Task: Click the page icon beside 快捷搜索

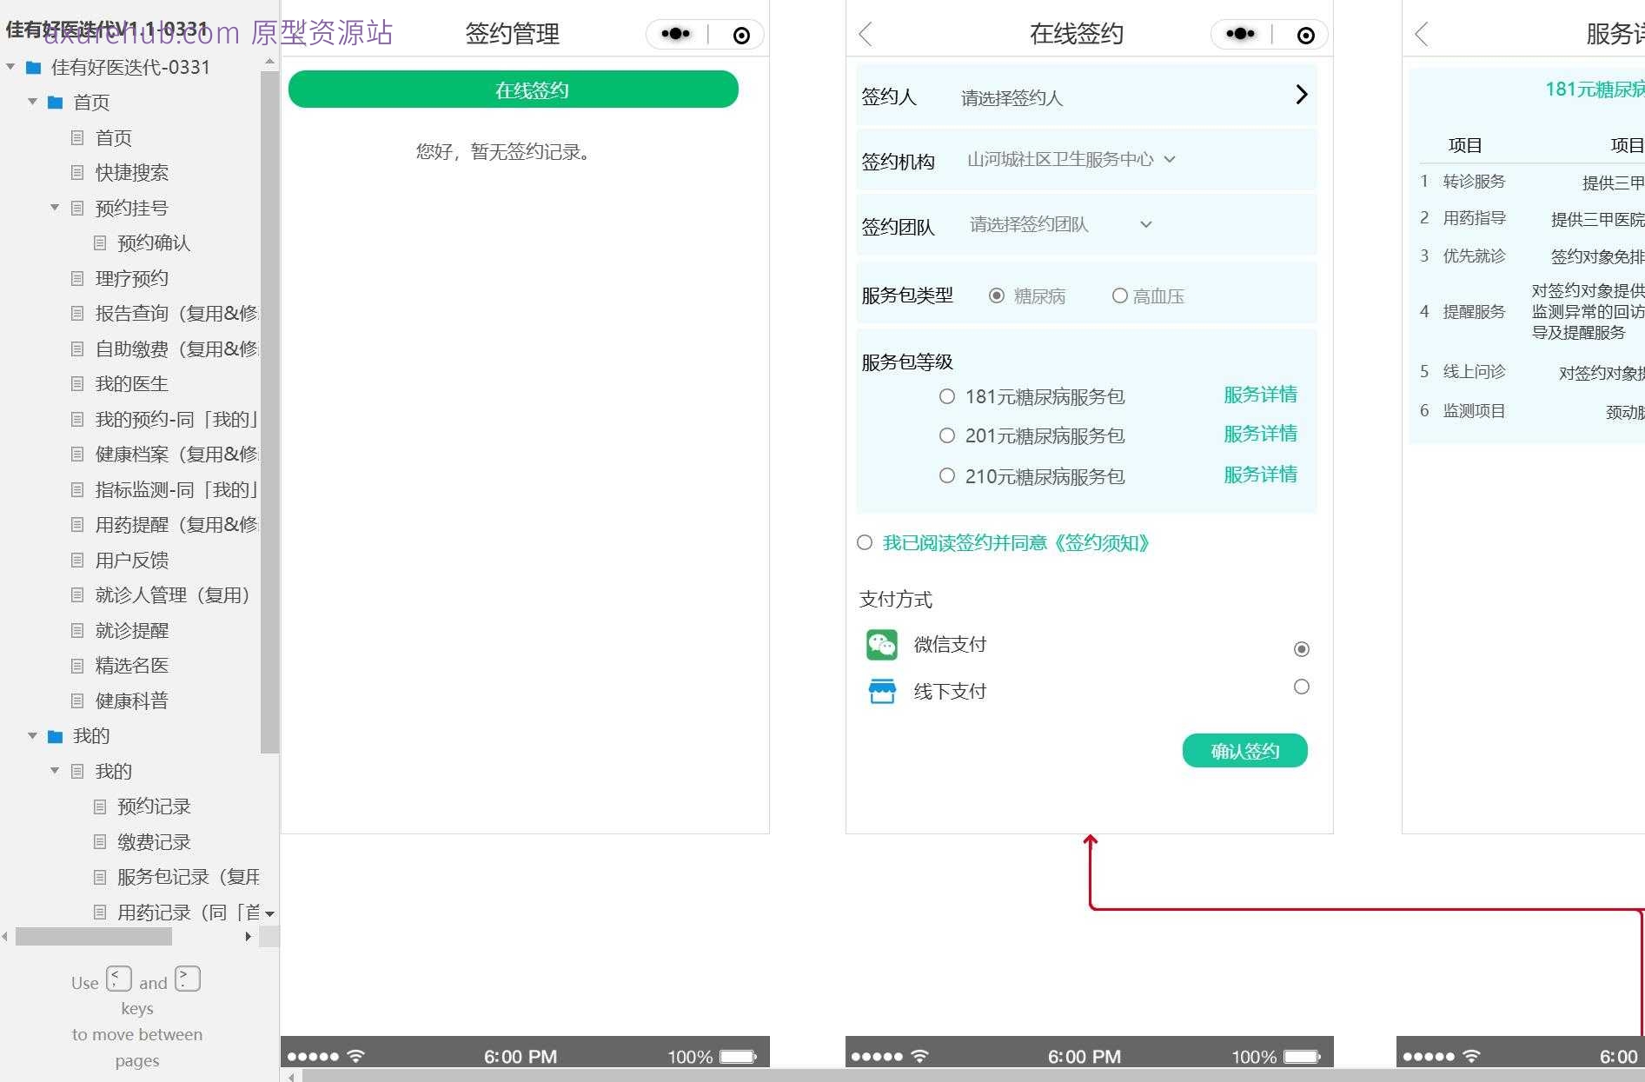Action: [x=76, y=172]
